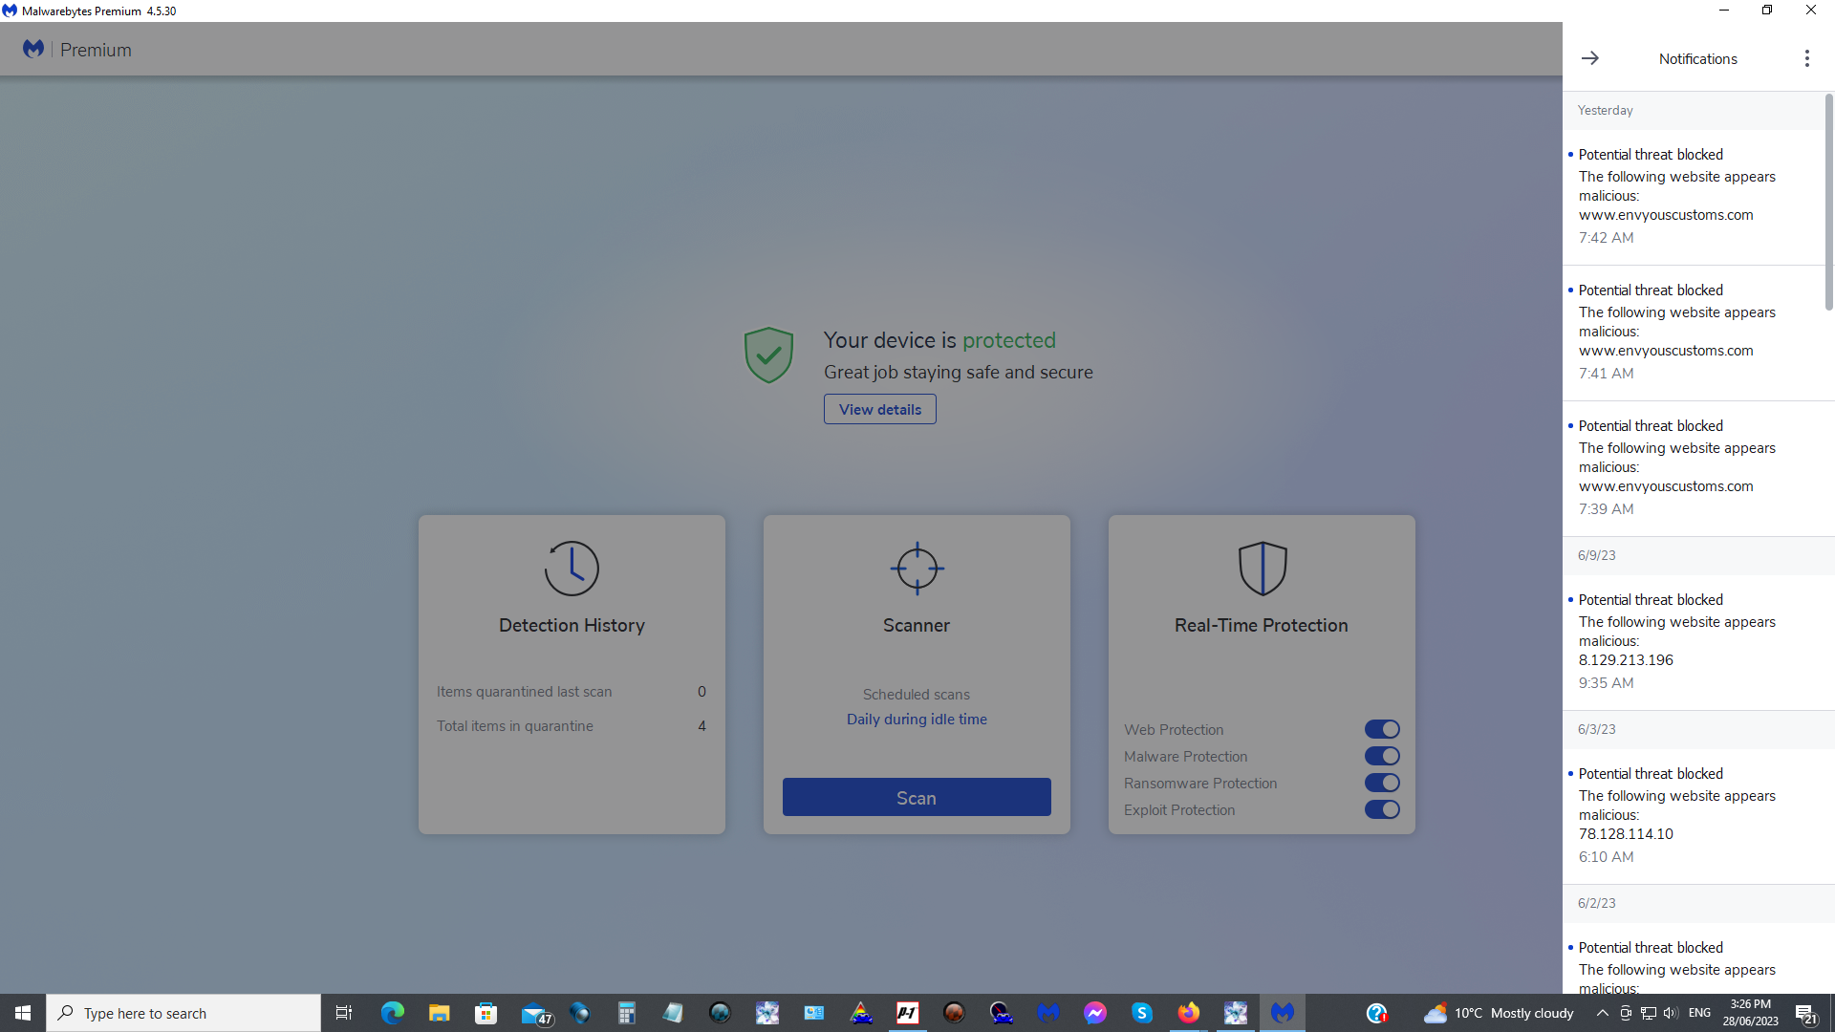Toggle Web Protection off
This screenshot has height=1032, width=1835.
(1382, 729)
